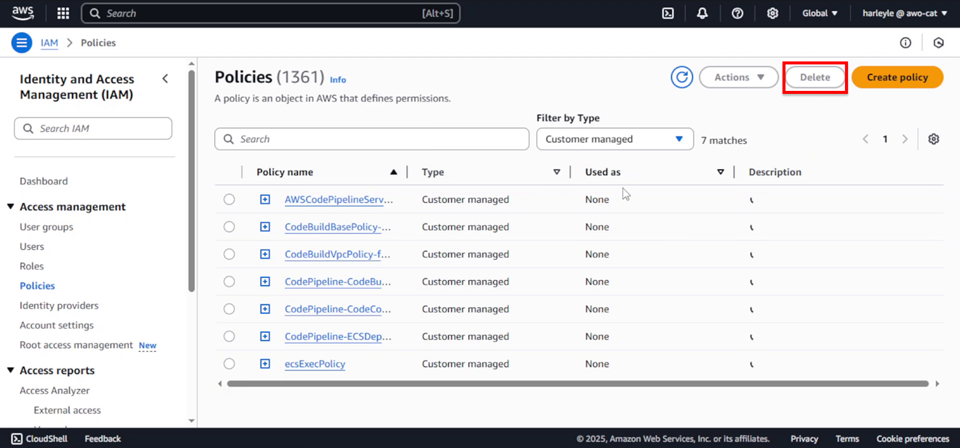Image resolution: width=960 pixels, height=448 pixels.
Task: Click Feedback in the footer
Action: click(x=102, y=439)
